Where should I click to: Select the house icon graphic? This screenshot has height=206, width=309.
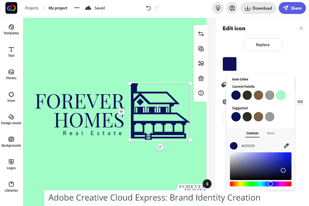(160, 112)
